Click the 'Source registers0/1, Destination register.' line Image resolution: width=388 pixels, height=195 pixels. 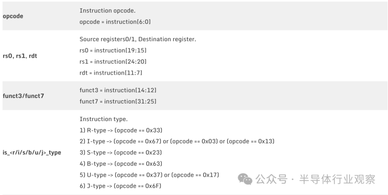tap(138, 39)
